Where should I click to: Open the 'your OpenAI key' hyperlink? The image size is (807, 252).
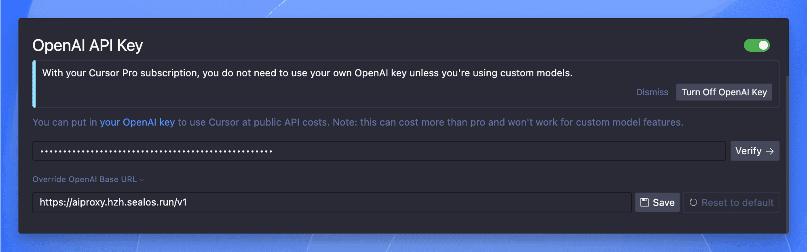coord(137,122)
